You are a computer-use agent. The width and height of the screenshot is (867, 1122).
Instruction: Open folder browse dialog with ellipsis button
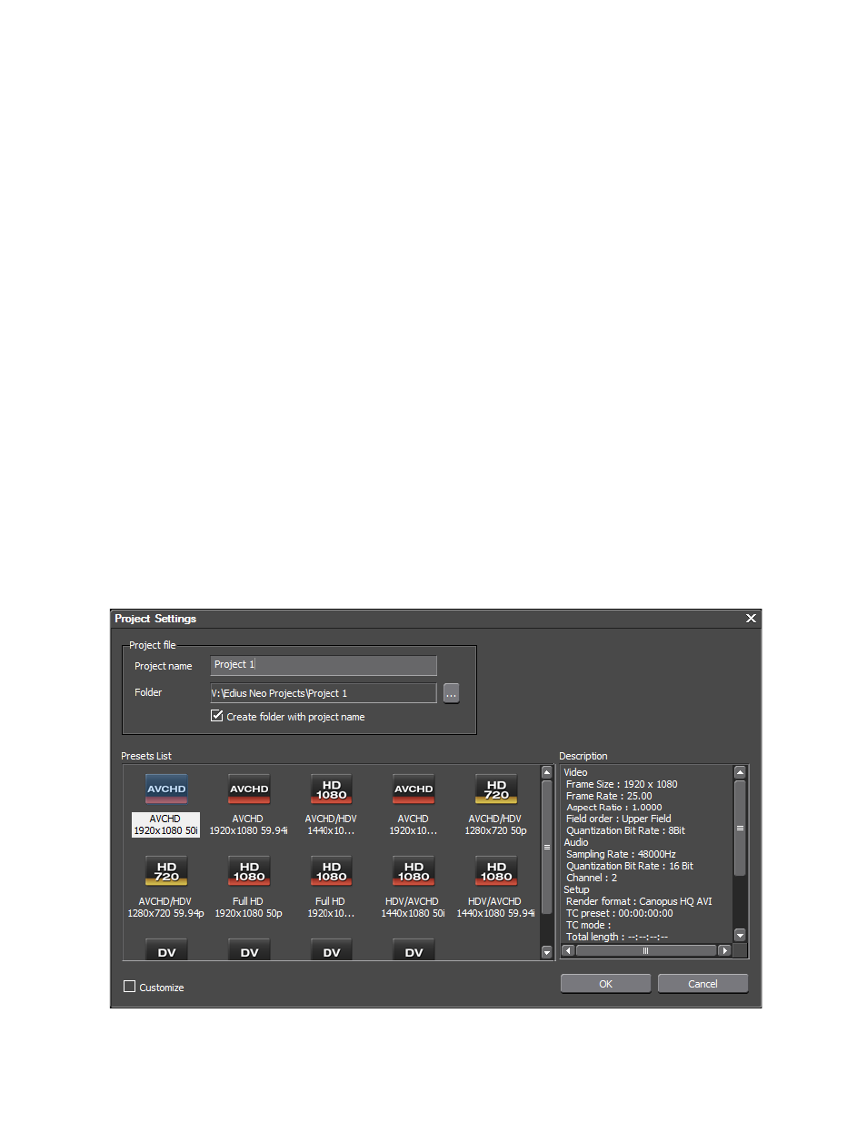(451, 693)
